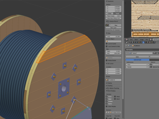
Task: Click the Global transform button
Action: point(110,14)
